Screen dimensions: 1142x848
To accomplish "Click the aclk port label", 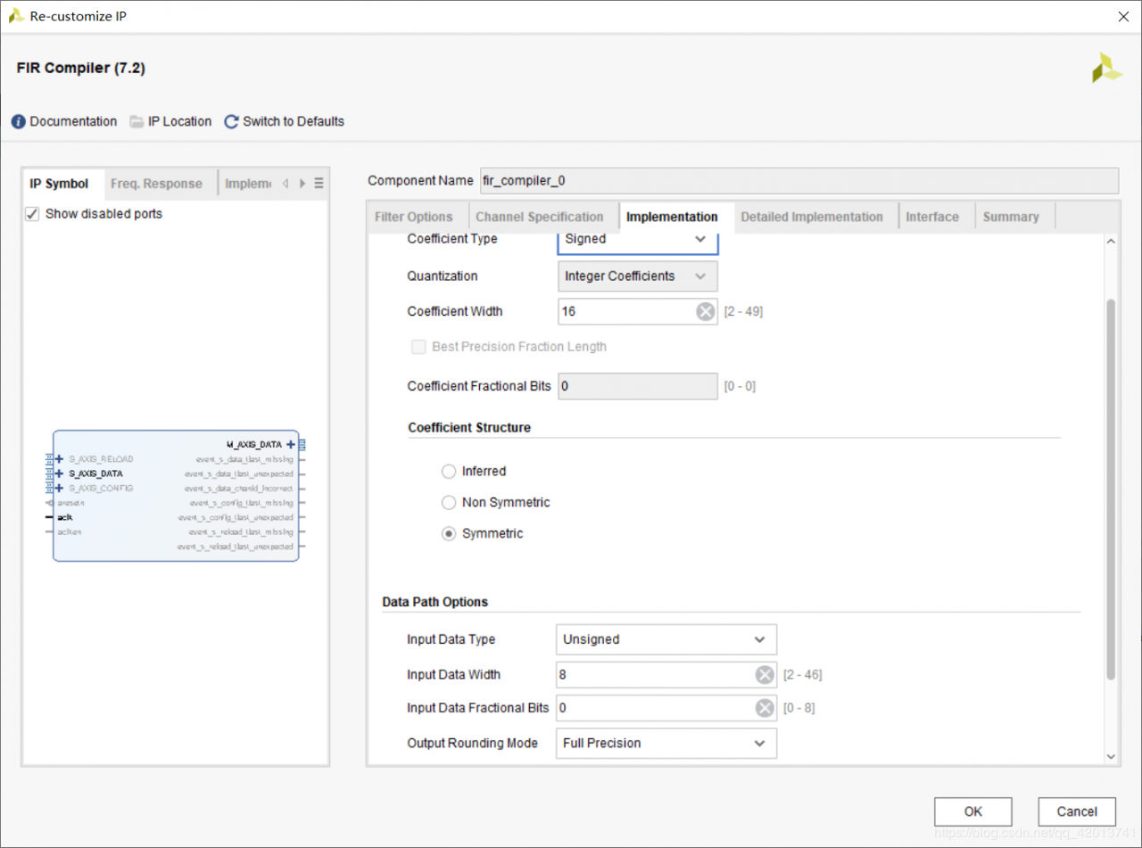I will pyautogui.click(x=64, y=517).
